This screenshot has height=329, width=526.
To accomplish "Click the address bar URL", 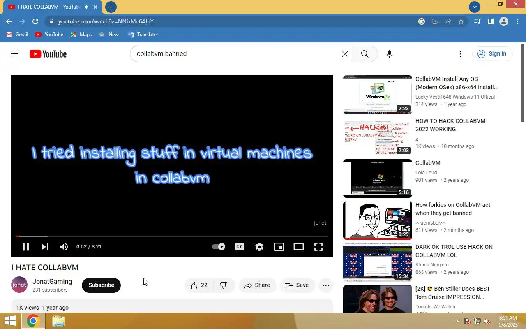I will 106,21.
